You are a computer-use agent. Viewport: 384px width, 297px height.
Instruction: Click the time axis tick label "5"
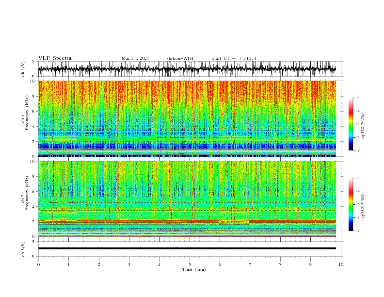190,264
